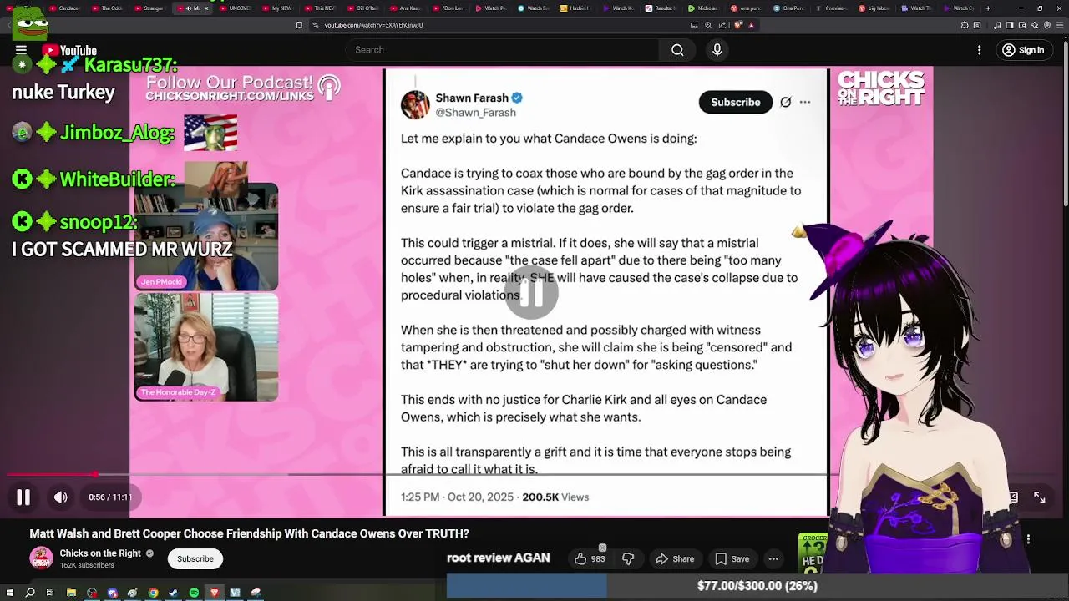Open Spotify from the taskbar
The image size is (1069, 601).
tap(194, 593)
